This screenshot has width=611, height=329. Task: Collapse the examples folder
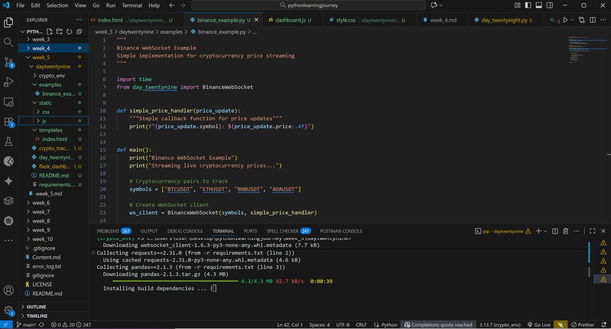(x=53, y=85)
